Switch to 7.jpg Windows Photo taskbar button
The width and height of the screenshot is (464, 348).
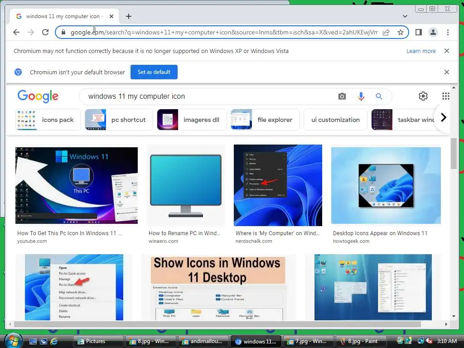[308, 341]
